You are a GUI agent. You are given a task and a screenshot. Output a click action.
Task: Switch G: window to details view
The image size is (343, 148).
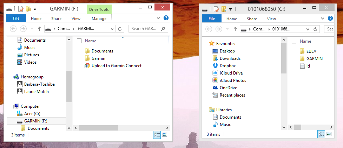coord(321,134)
